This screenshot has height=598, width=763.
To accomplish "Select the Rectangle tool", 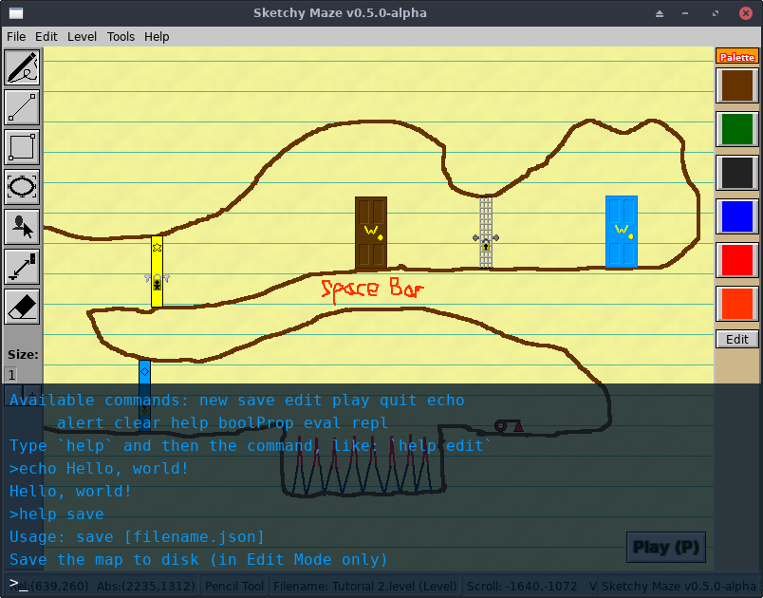I will [22, 147].
